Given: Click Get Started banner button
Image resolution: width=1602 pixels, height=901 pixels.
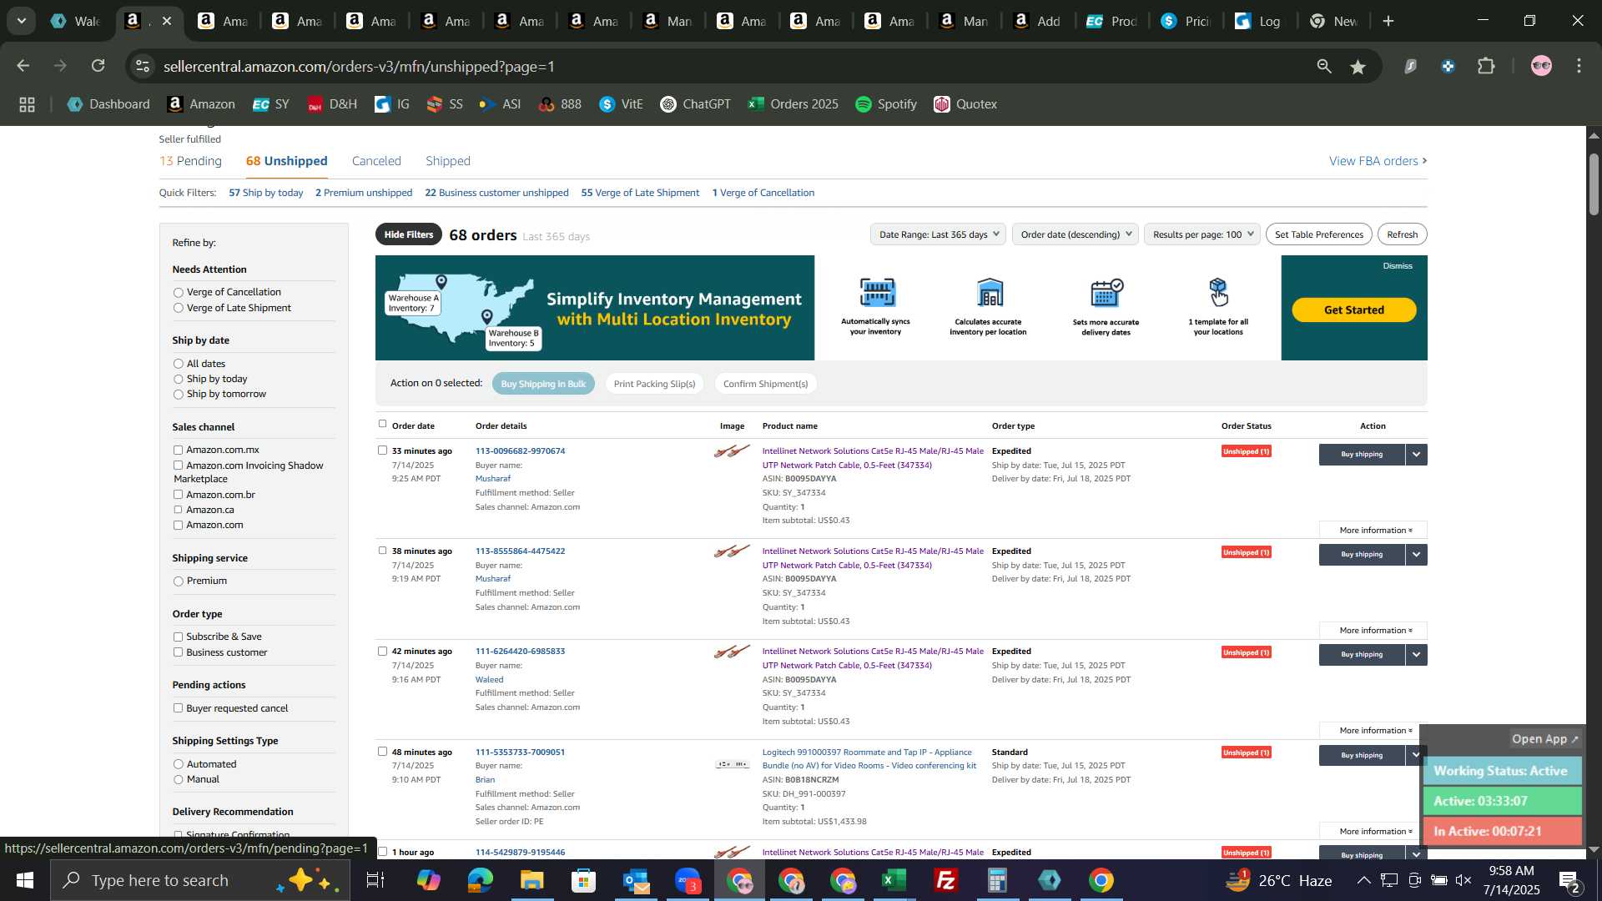Looking at the screenshot, I should (1353, 310).
